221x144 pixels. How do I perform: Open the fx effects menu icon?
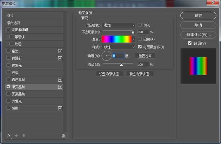[x=9, y=136]
